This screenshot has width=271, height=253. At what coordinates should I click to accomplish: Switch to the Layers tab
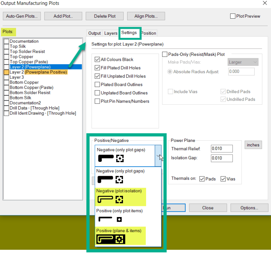pyautogui.click(x=110, y=33)
